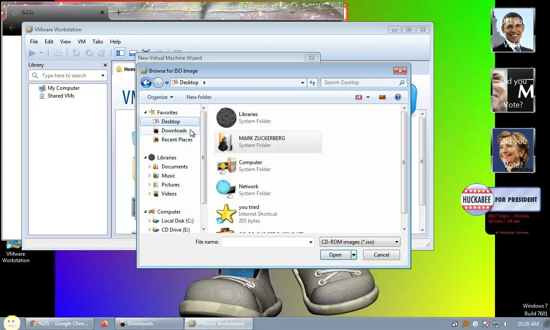Expand the Pictures library node
Image resolution: width=550 pixels, height=330 pixels.
(150, 185)
